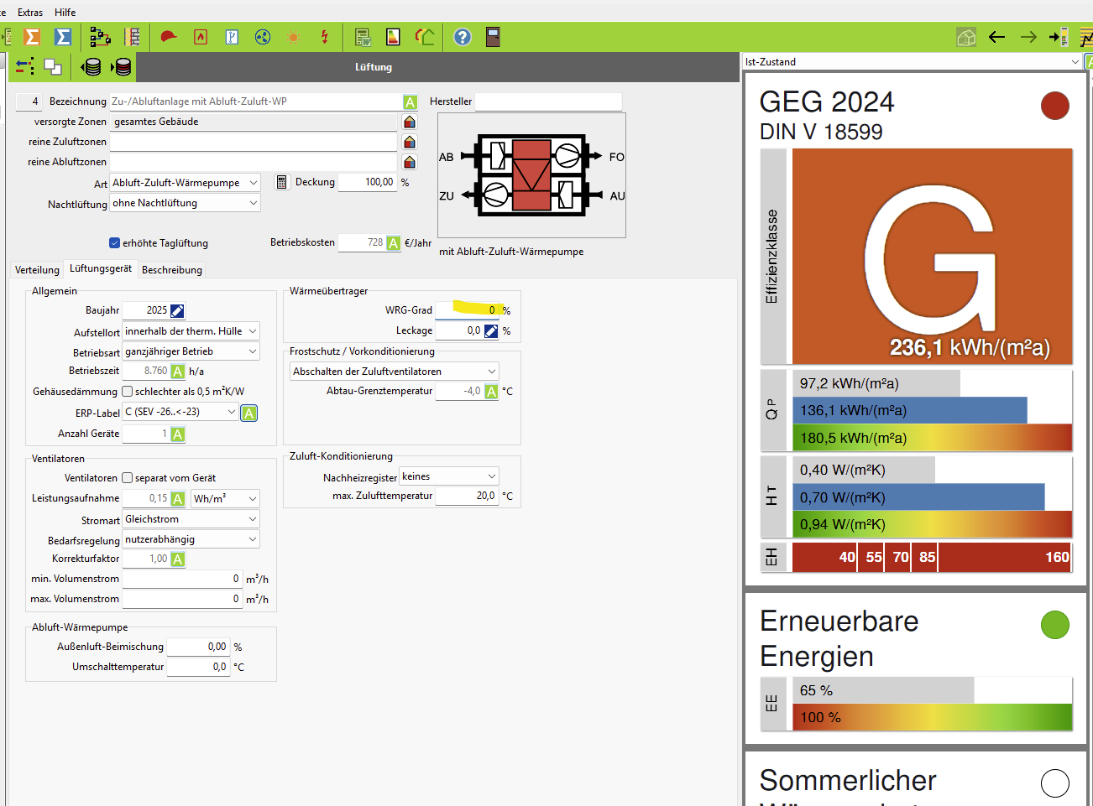
Task: Open the help question mark icon
Action: [x=463, y=37]
